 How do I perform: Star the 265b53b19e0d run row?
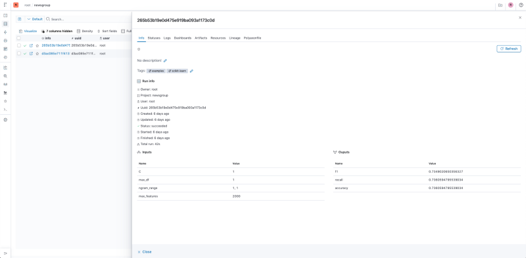coord(37,45)
